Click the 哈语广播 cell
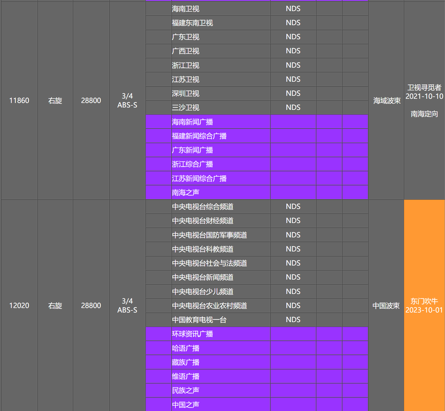 coord(221,348)
